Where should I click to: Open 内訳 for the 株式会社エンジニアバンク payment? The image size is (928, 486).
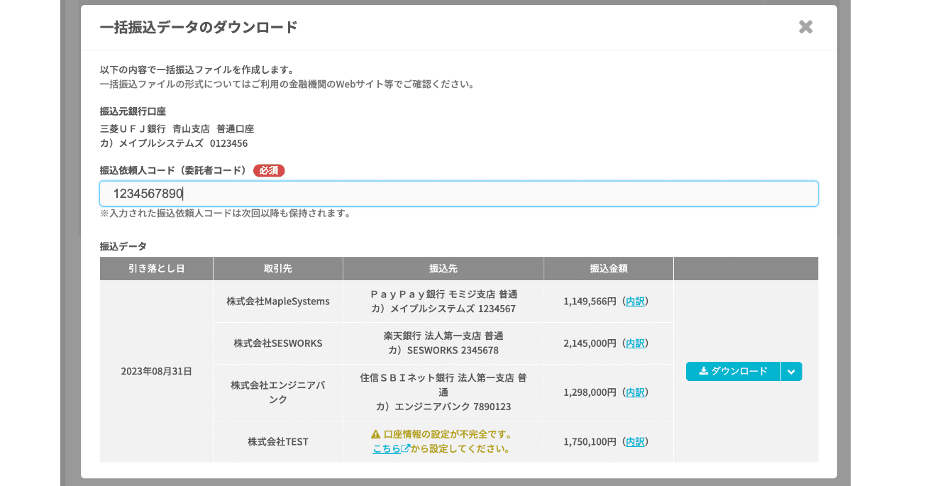[x=634, y=392]
